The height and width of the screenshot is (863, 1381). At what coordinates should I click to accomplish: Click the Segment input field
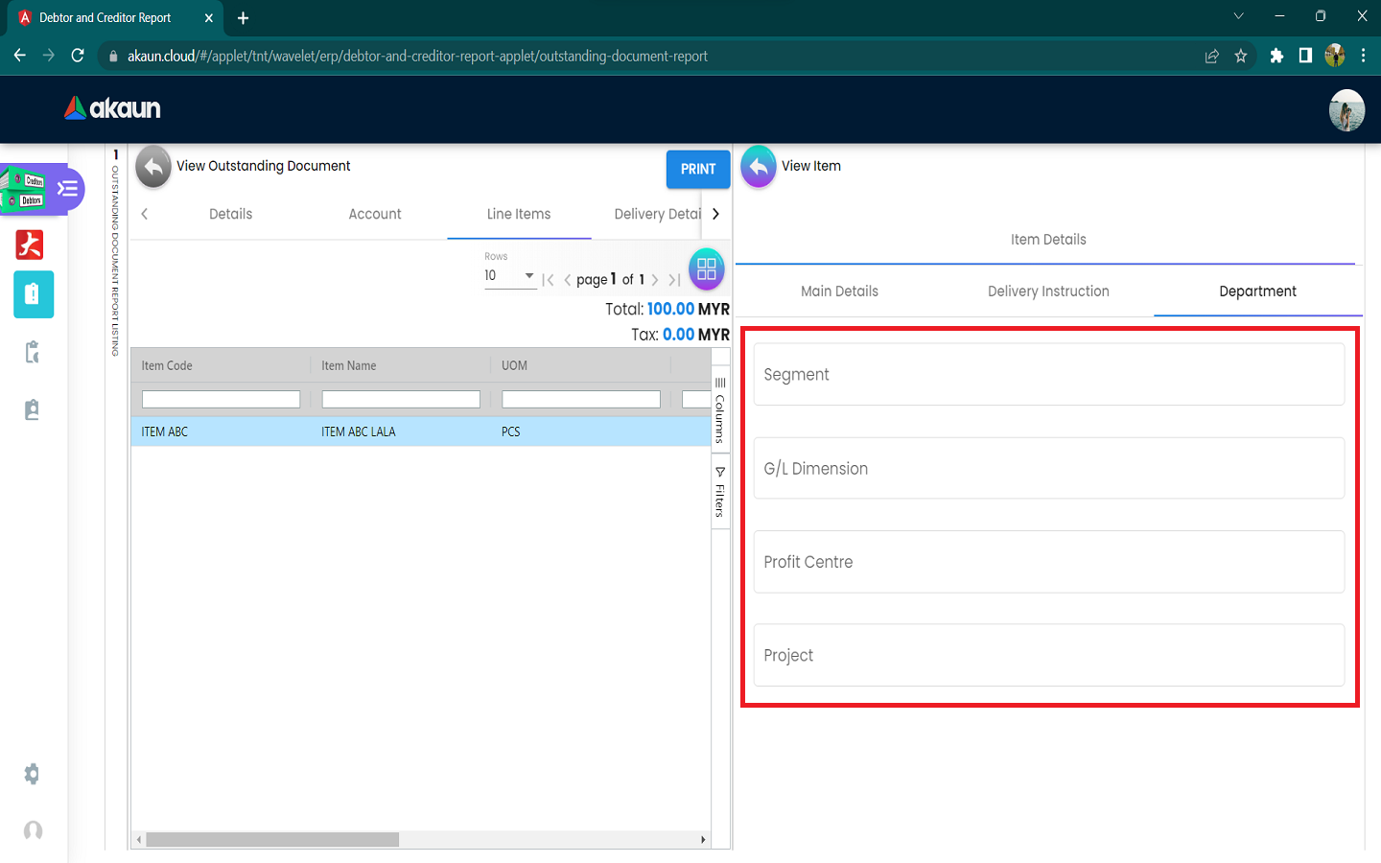1048,375
